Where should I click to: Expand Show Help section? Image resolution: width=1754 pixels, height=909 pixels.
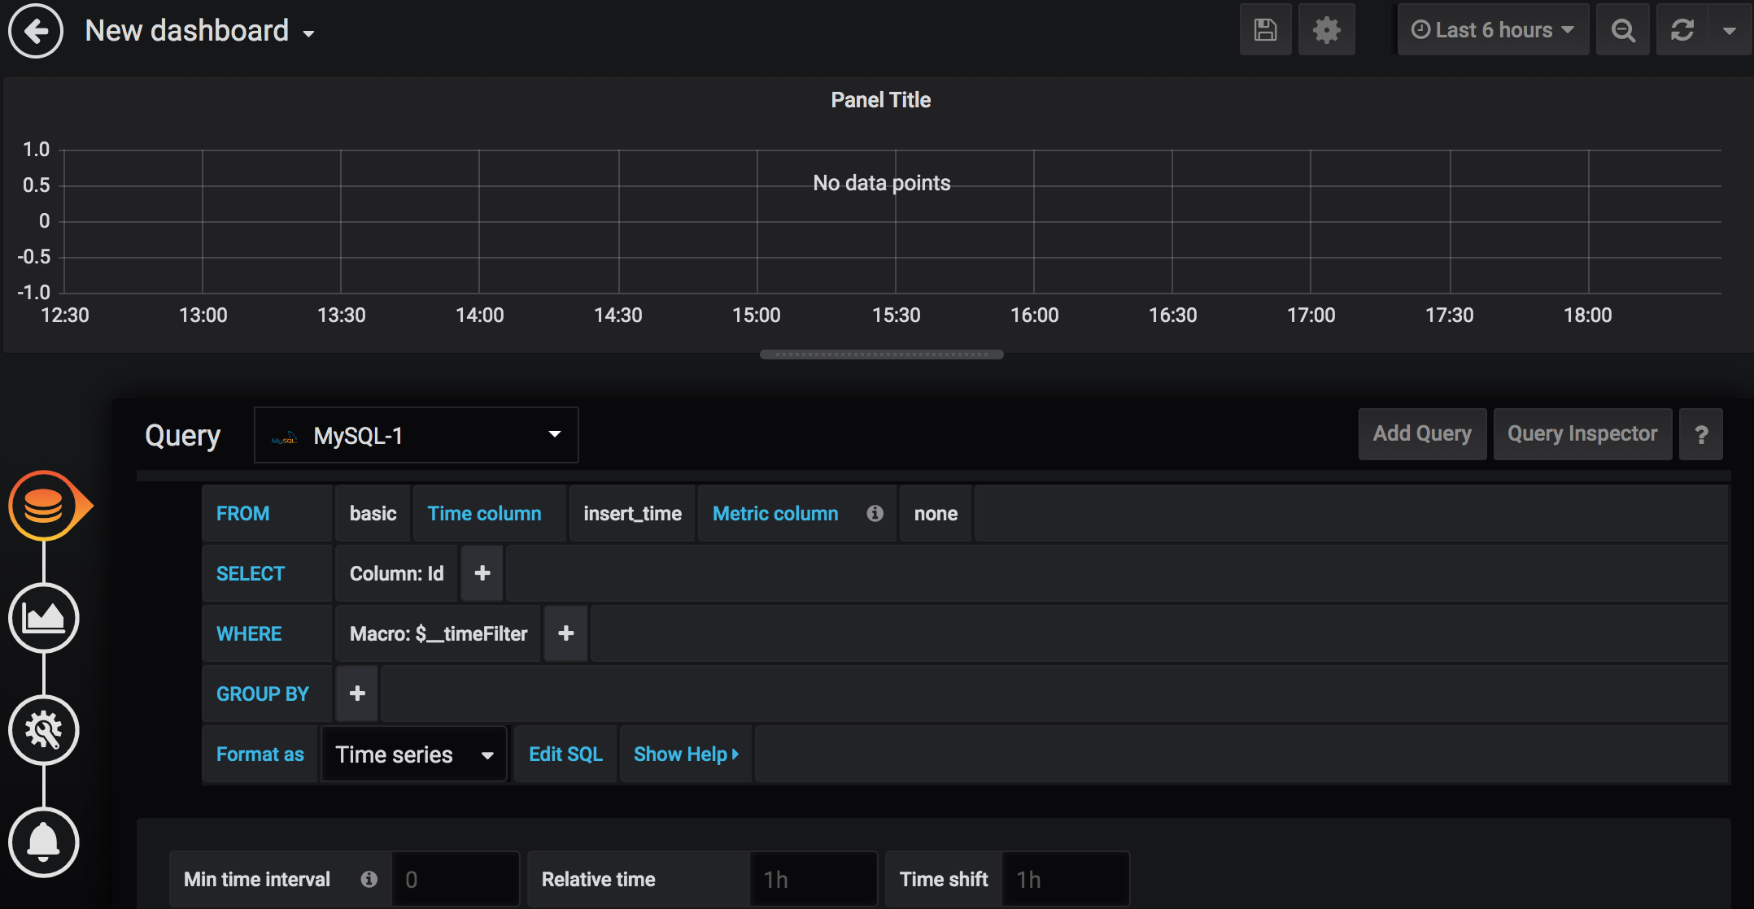[x=686, y=755]
